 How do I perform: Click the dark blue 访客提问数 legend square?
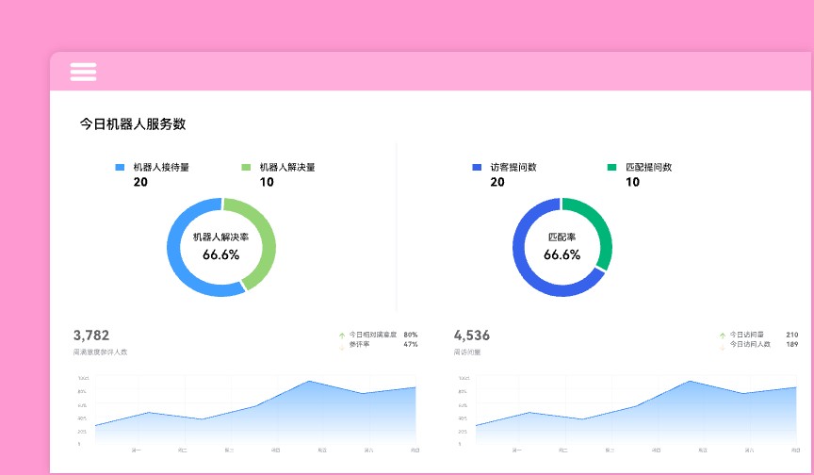(x=477, y=167)
